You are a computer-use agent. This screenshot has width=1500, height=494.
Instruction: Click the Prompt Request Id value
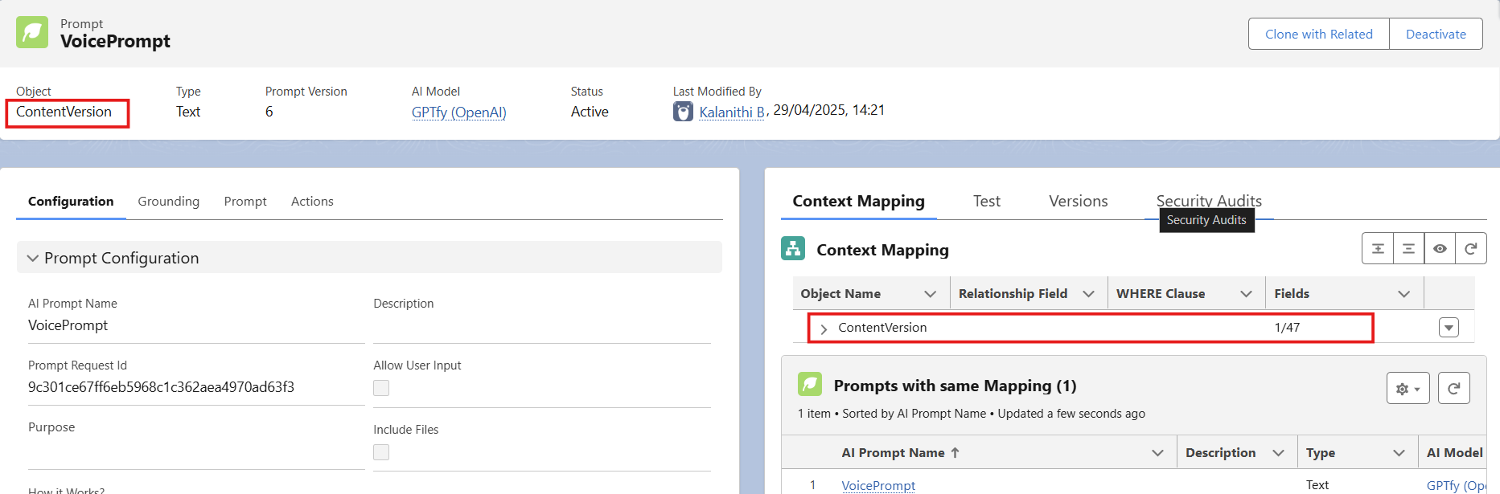pos(161,387)
